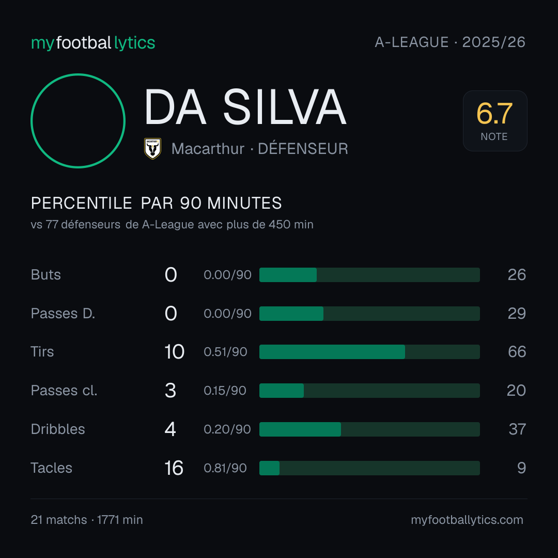
Task: Select the 6.7 NOTE rating badge
Action: point(495,120)
